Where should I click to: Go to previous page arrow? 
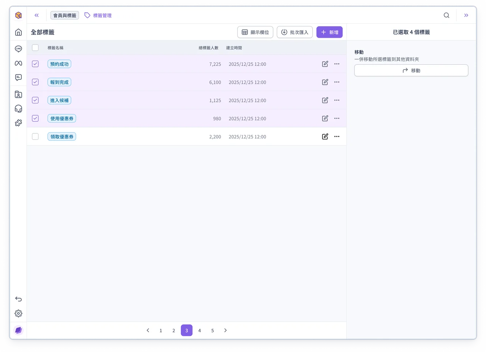[x=148, y=330]
